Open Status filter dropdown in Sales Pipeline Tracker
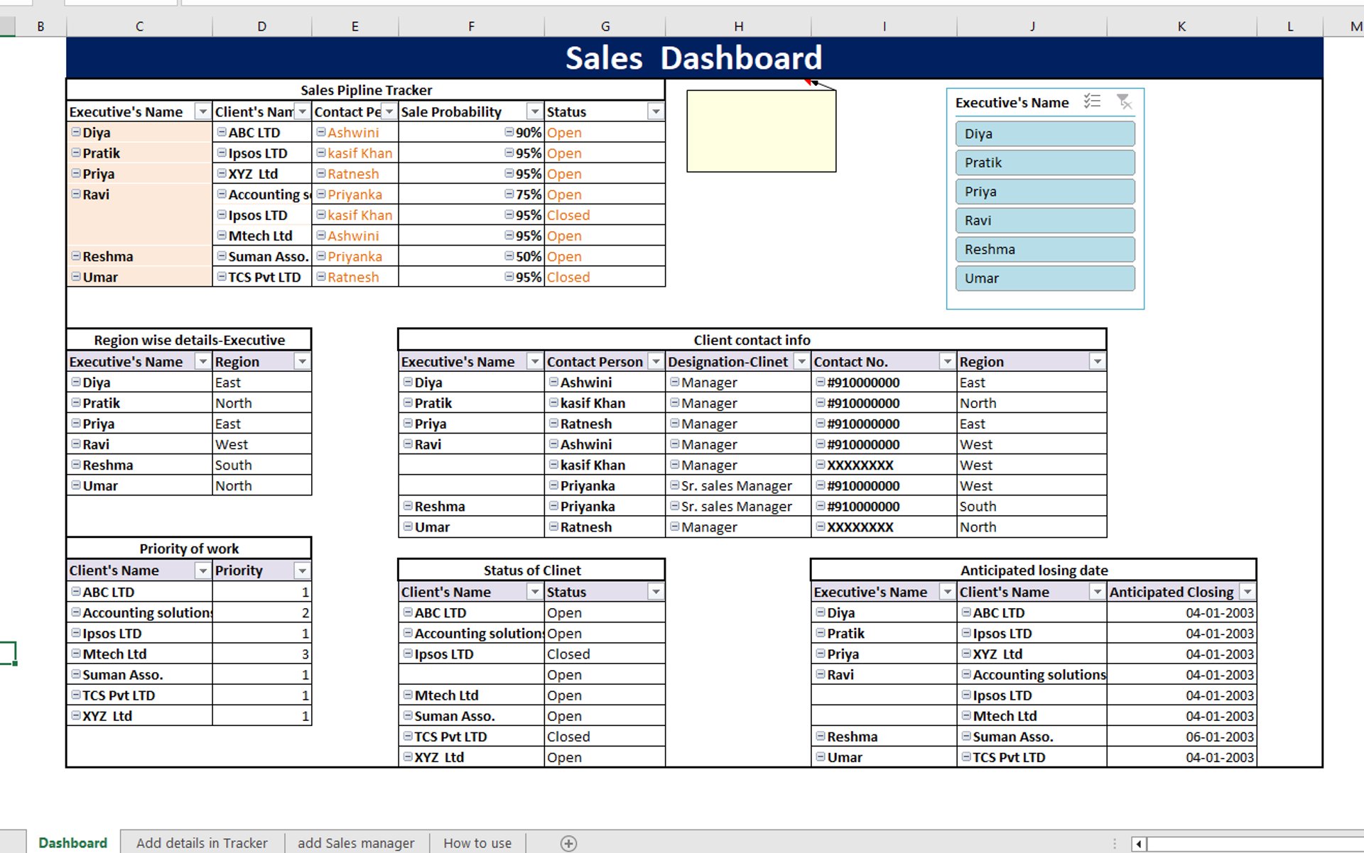This screenshot has height=853, width=1364. click(655, 112)
